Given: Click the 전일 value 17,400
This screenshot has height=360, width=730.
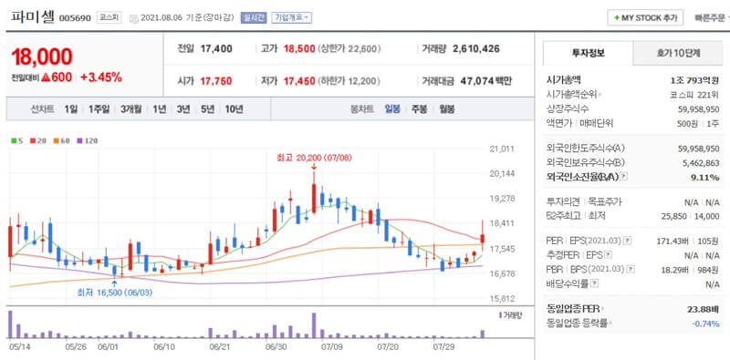Looking at the screenshot, I should click(x=216, y=48).
